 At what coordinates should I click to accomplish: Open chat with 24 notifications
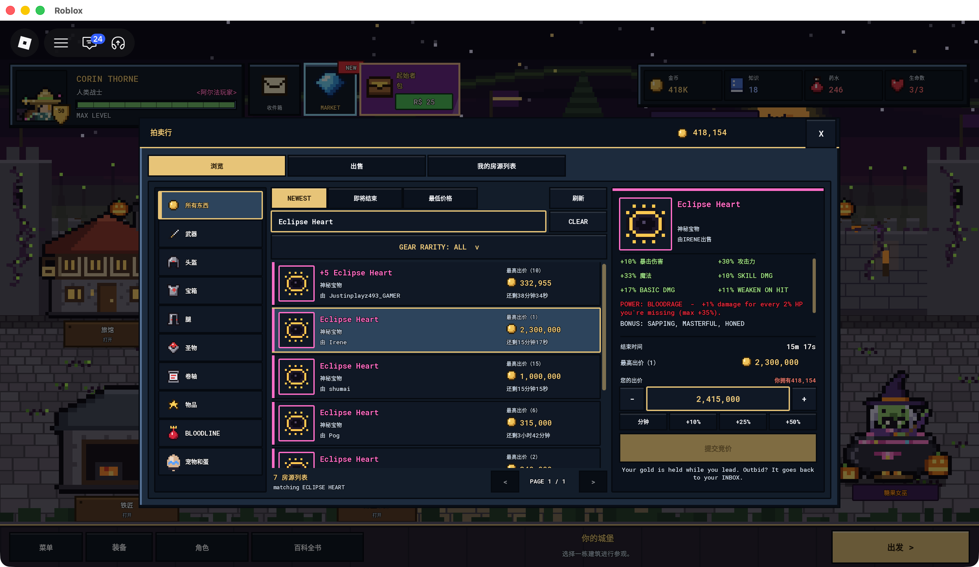click(90, 43)
